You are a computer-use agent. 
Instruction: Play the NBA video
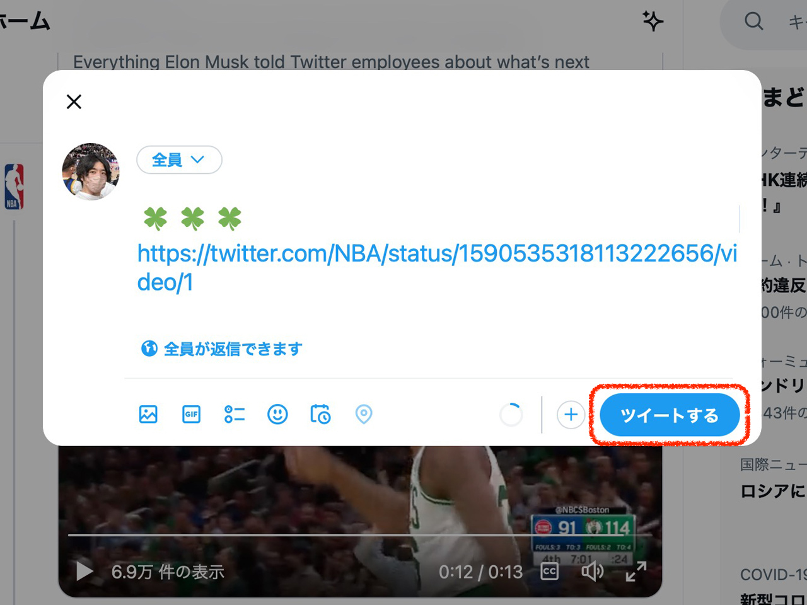[84, 572]
